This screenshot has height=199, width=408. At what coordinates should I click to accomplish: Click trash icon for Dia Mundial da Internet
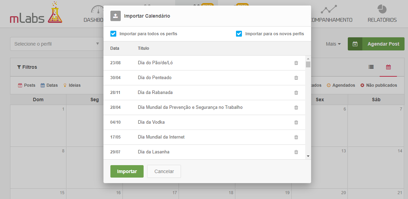point(296,137)
